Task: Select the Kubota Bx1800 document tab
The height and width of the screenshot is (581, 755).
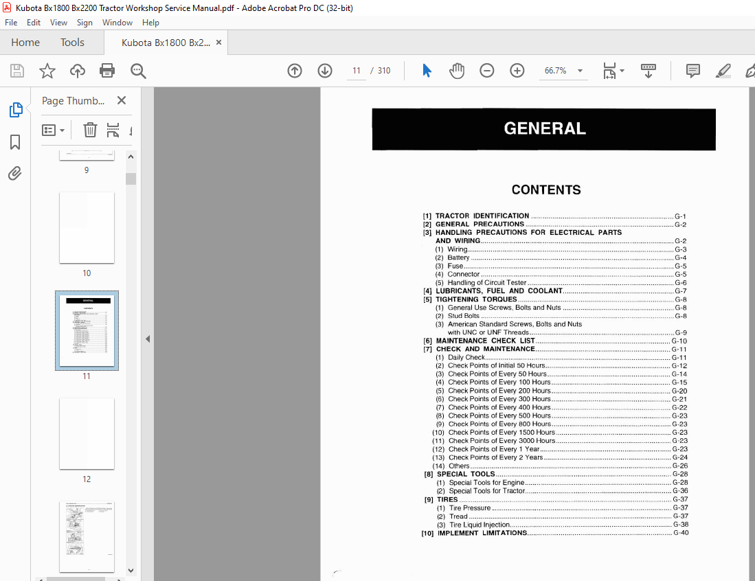Action: [x=166, y=43]
